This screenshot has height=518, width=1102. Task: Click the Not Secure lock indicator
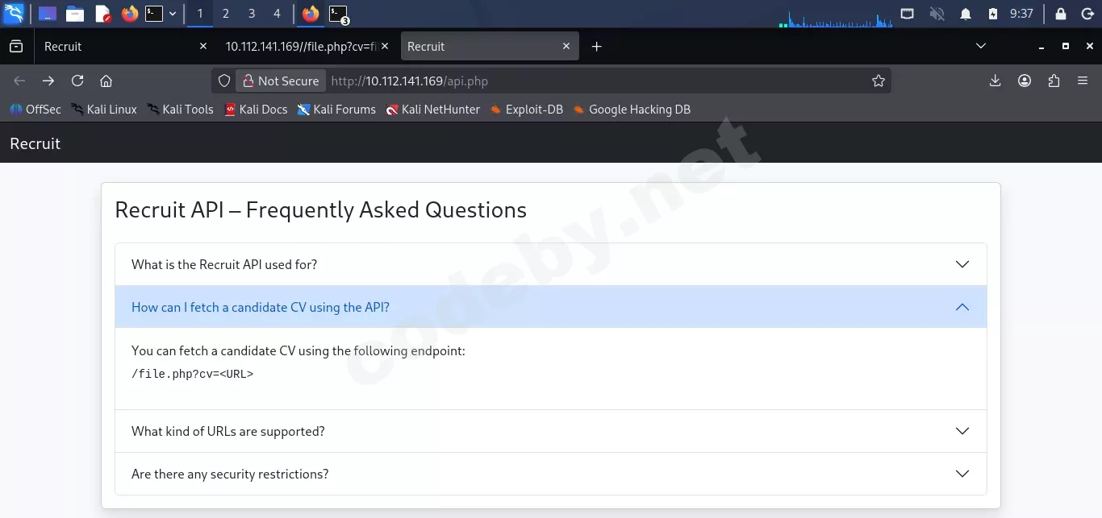point(281,81)
